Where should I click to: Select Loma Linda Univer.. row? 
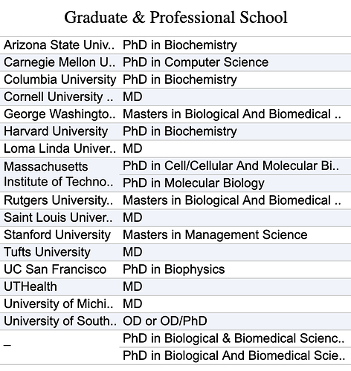175,148
